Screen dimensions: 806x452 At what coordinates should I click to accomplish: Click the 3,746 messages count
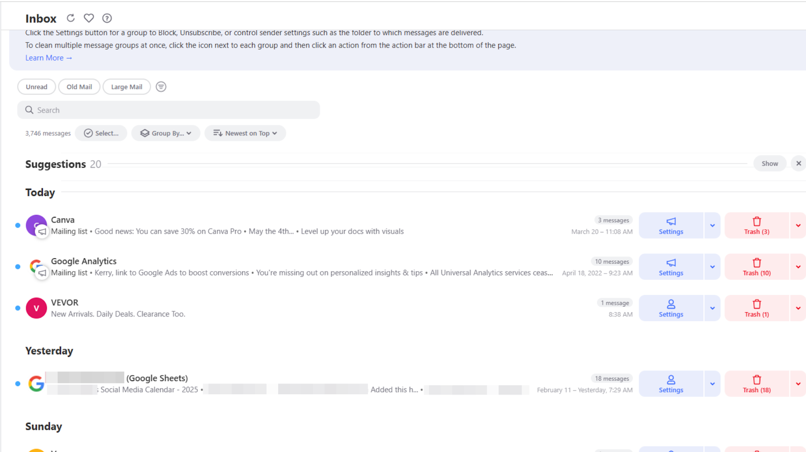pos(48,133)
